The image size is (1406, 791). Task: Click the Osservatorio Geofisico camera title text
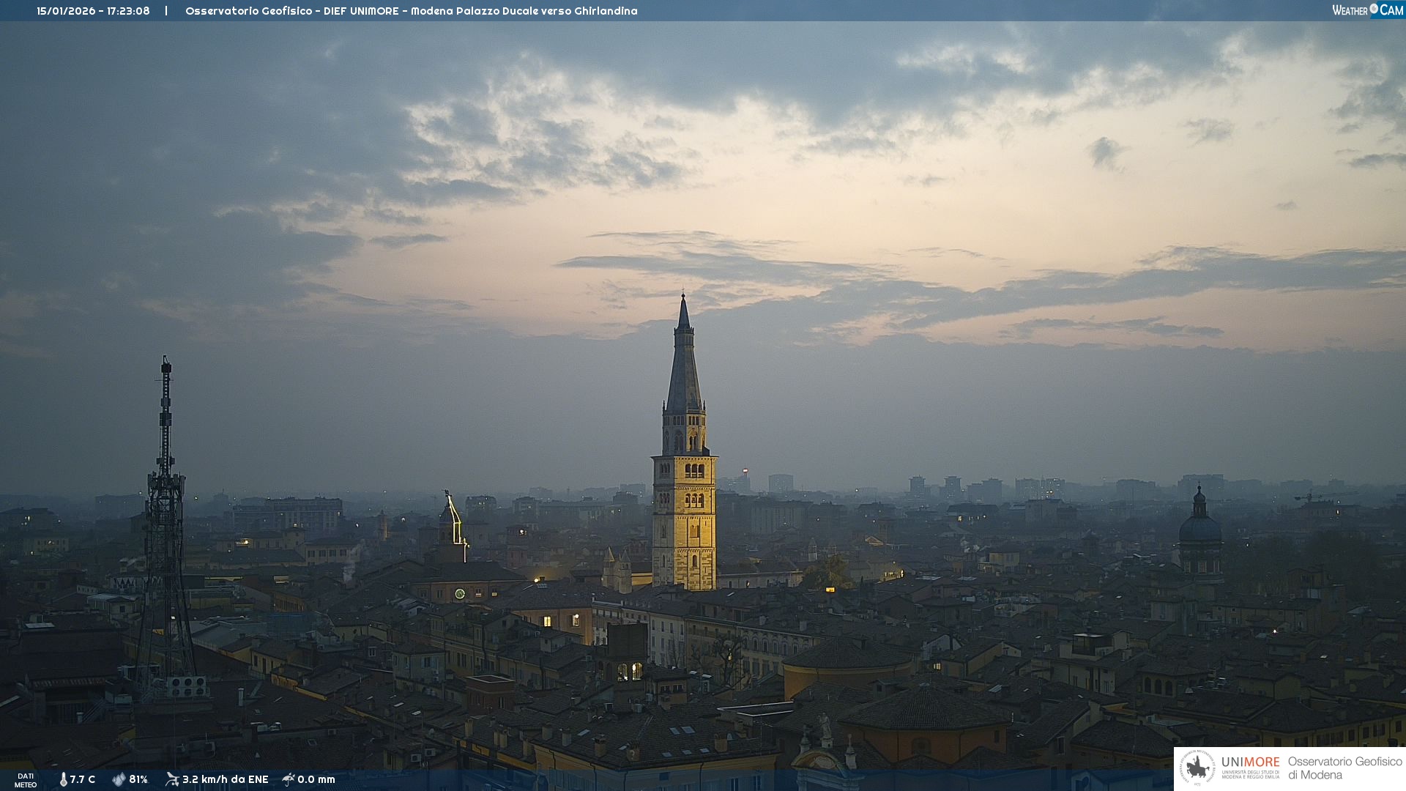(411, 11)
